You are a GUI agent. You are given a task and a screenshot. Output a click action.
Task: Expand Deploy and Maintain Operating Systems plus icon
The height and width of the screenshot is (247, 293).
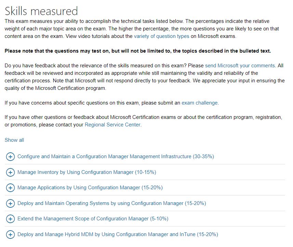11,204
